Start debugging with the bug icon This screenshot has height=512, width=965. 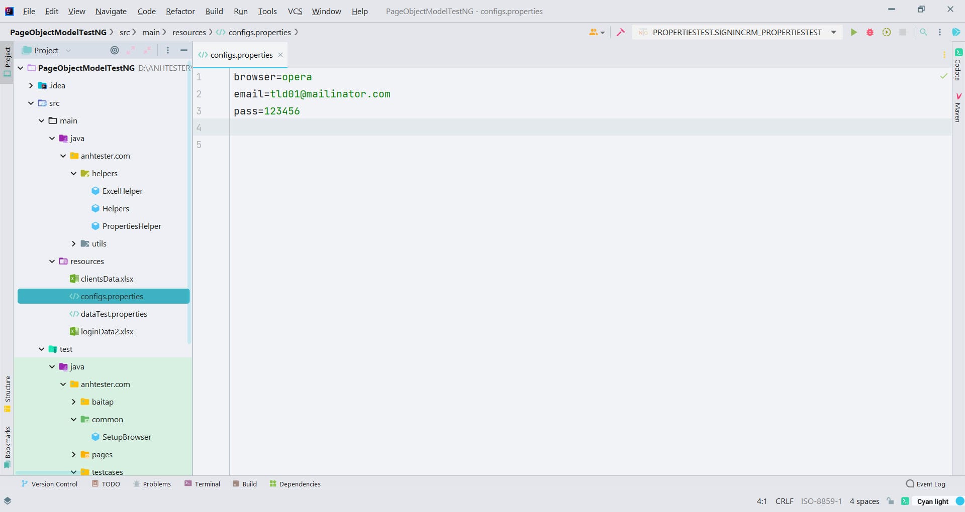(870, 32)
